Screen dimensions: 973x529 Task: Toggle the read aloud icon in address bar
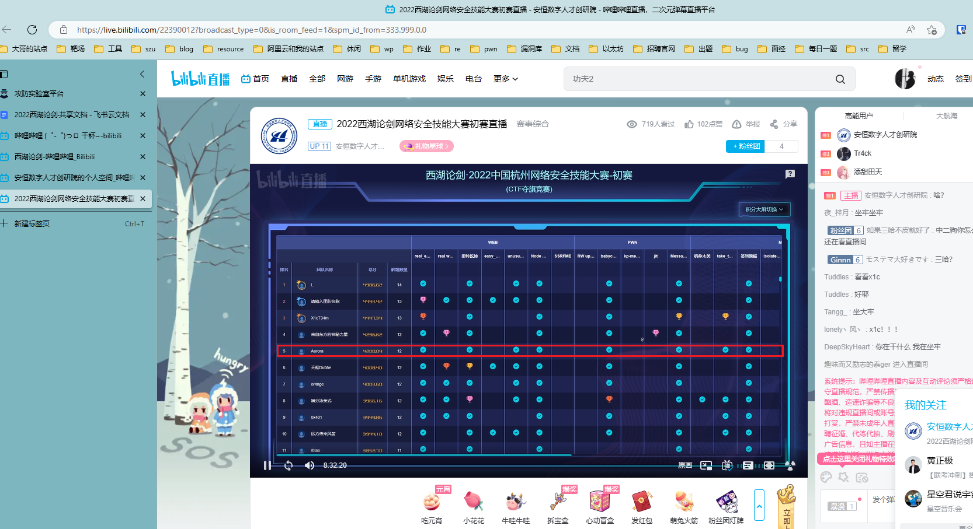[911, 30]
